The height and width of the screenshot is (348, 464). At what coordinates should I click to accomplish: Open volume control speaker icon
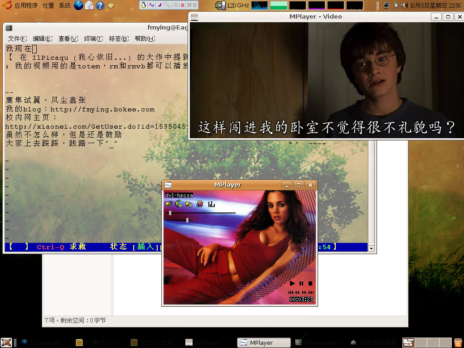404,5
